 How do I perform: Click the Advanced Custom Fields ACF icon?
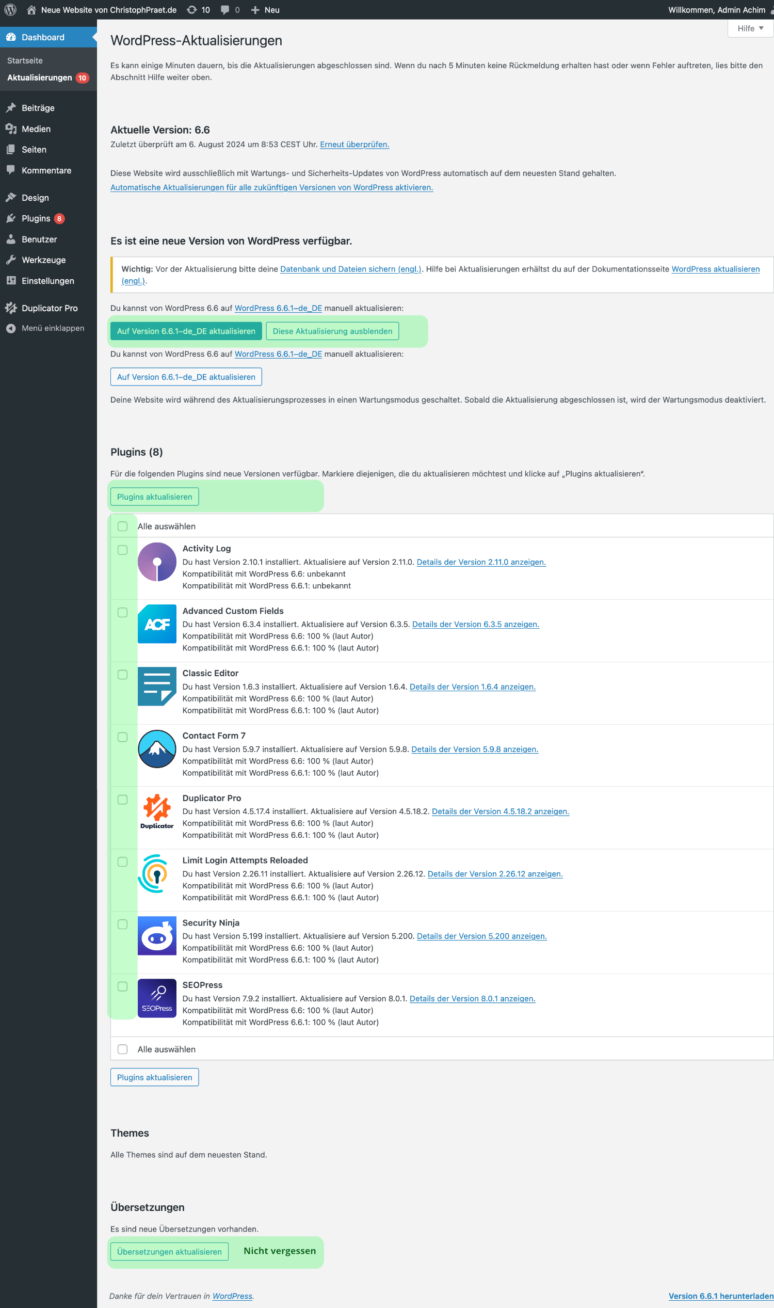pyautogui.click(x=157, y=624)
